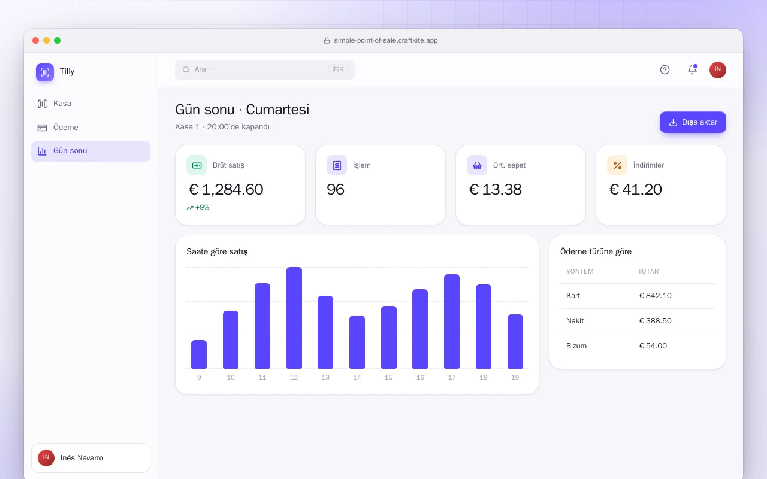Click the bar for hour 12
Screen dimensions: 767x479
pos(294,318)
